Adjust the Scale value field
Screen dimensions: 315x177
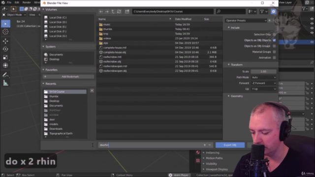(x=264, y=71)
